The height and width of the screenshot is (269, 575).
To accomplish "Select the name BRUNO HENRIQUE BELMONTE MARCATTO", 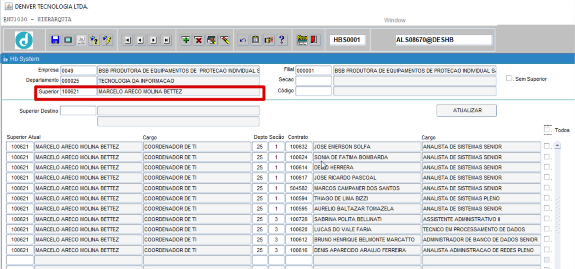I will [x=367, y=240].
